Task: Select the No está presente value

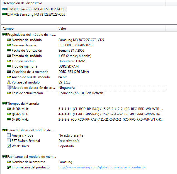Action: click(x=71, y=135)
